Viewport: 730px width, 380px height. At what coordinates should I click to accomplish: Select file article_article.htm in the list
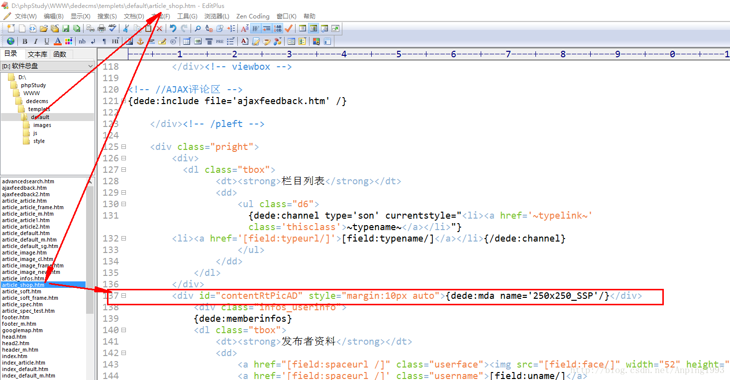tap(24, 201)
